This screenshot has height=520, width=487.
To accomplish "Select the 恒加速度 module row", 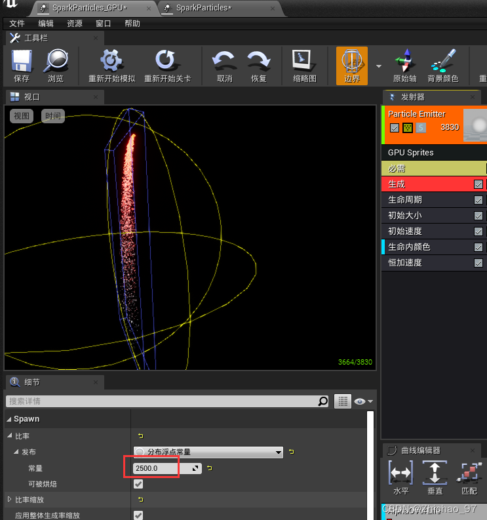I will [x=434, y=263].
